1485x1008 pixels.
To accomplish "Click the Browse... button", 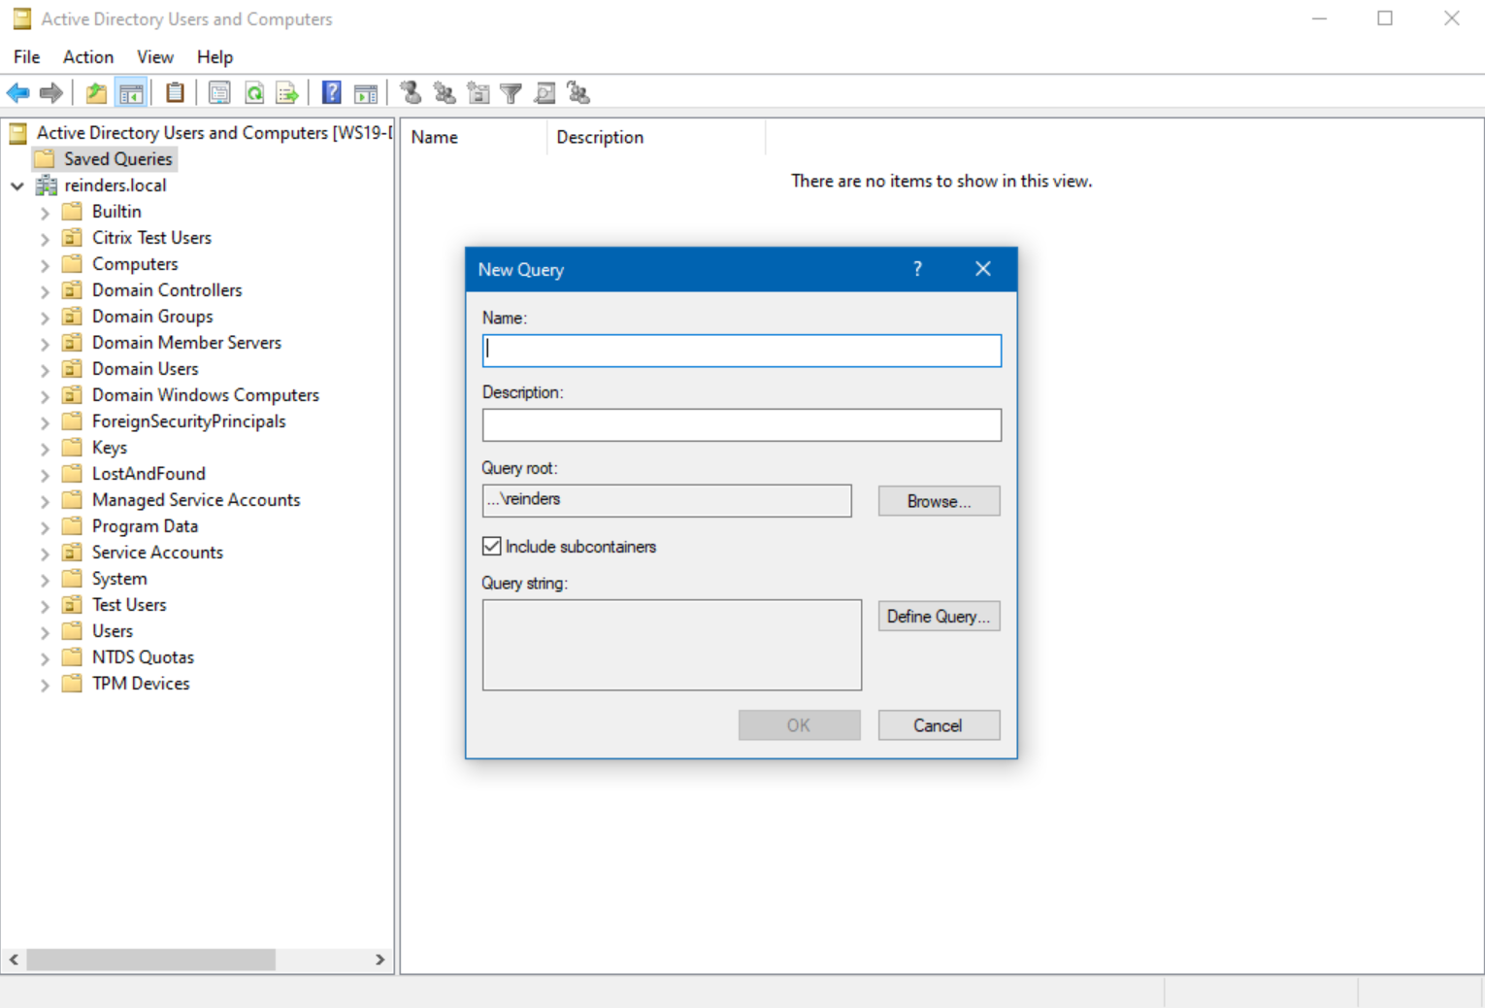I will click(x=938, y=501).
